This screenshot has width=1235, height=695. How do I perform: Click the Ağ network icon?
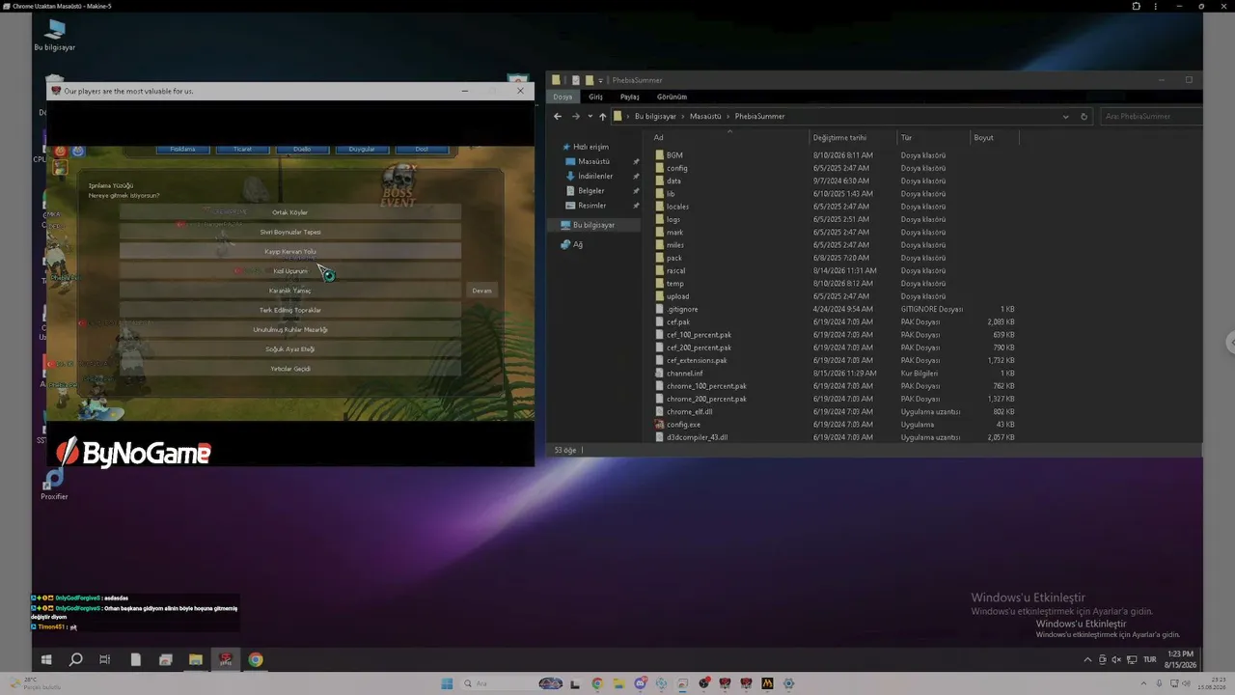point(565,244)
